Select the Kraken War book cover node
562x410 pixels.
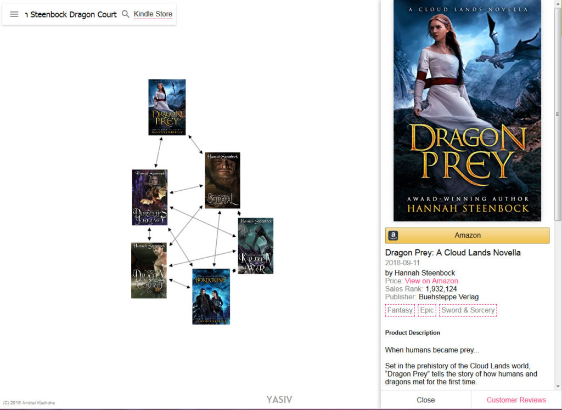256,246
